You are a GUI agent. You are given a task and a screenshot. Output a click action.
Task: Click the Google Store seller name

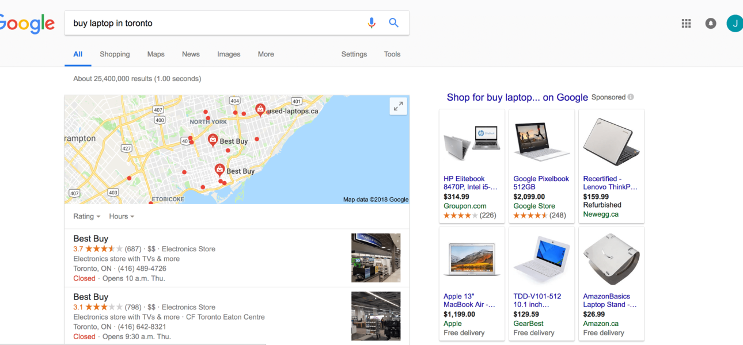coord(534,206)
